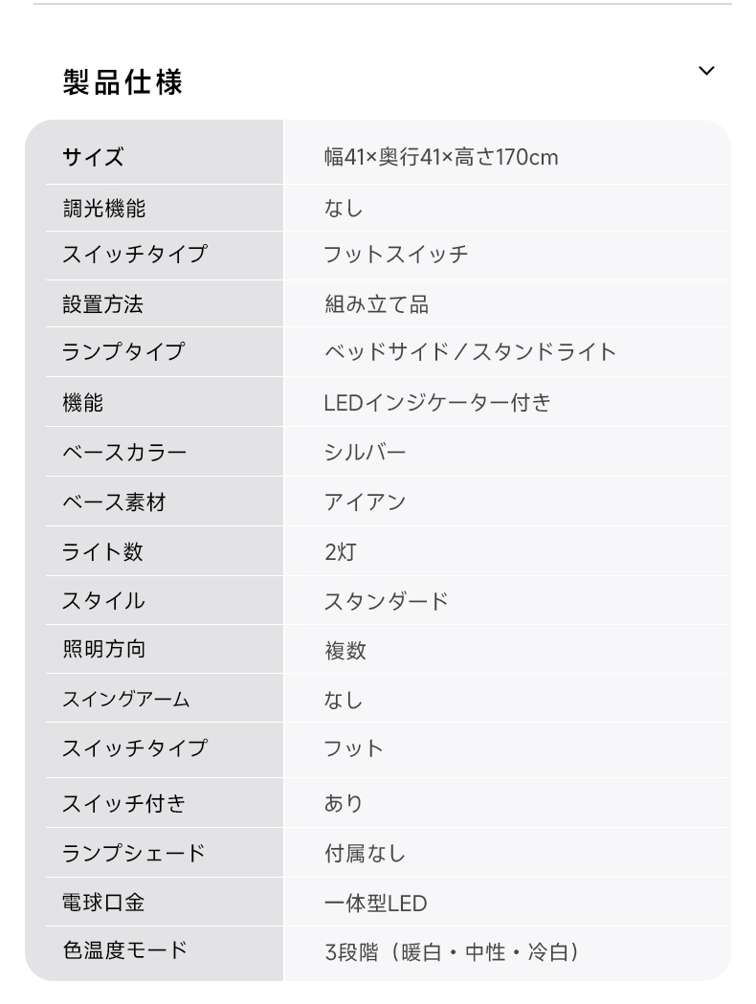Click the 製品仕様 heading
Viewport: 756px width, 1004px height.
pyautogui.click(x=122, y=82)
